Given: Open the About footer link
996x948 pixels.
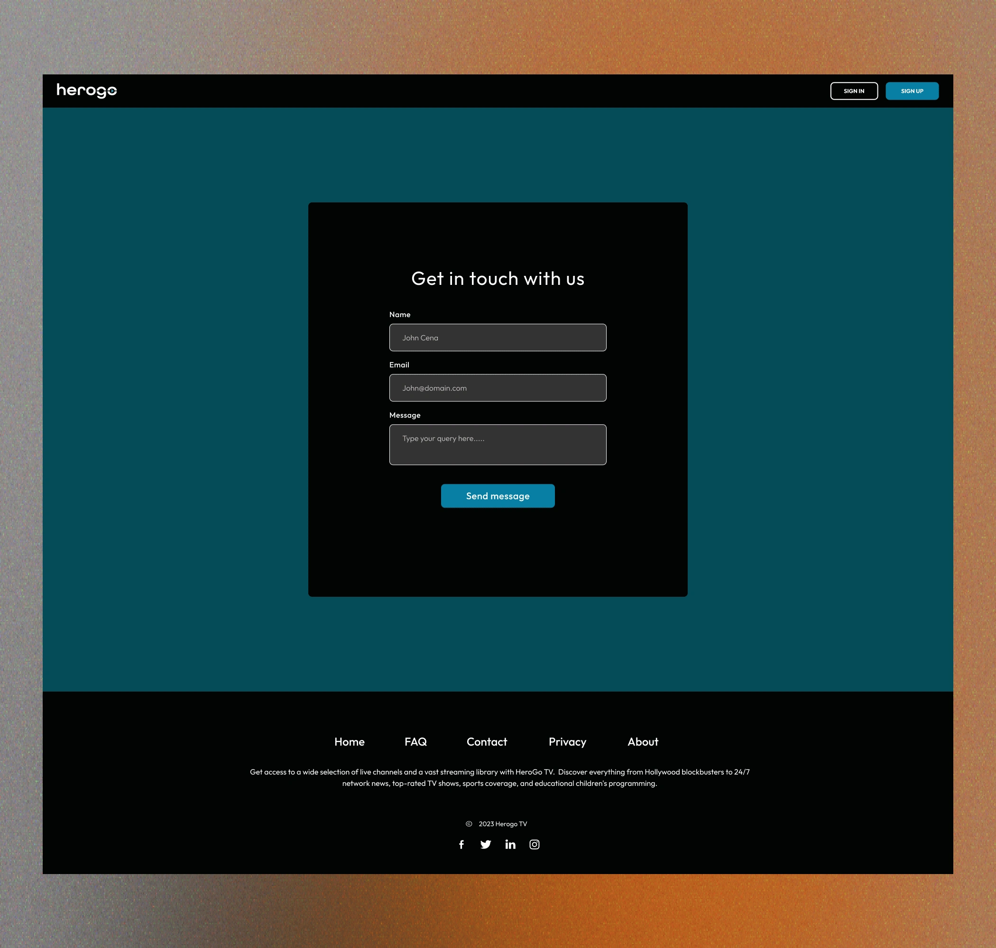Looking at the screenshot, I should tap(643, 742).
